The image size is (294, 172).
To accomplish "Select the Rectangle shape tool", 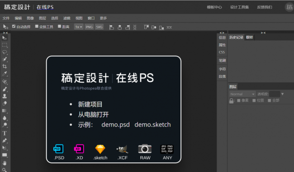I will click(5, 155).
